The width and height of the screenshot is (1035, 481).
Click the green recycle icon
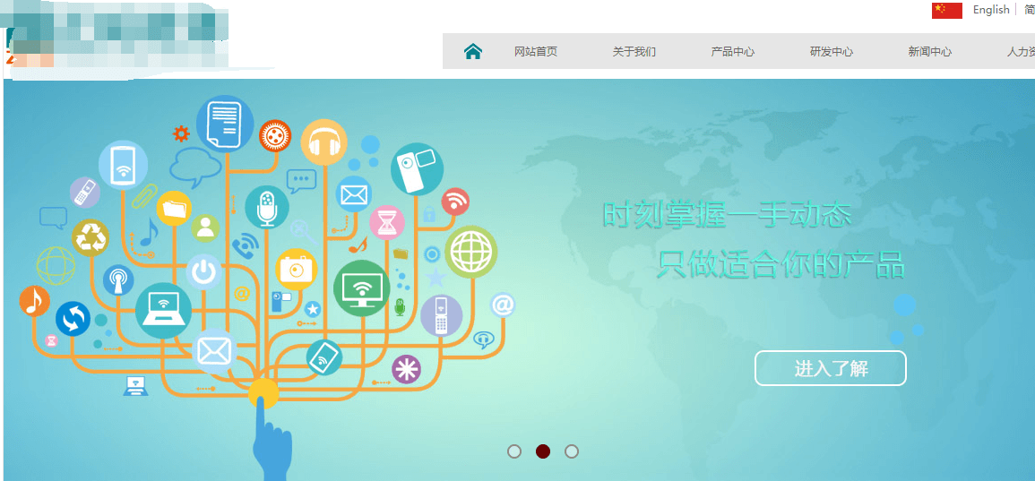pos(91,237)
